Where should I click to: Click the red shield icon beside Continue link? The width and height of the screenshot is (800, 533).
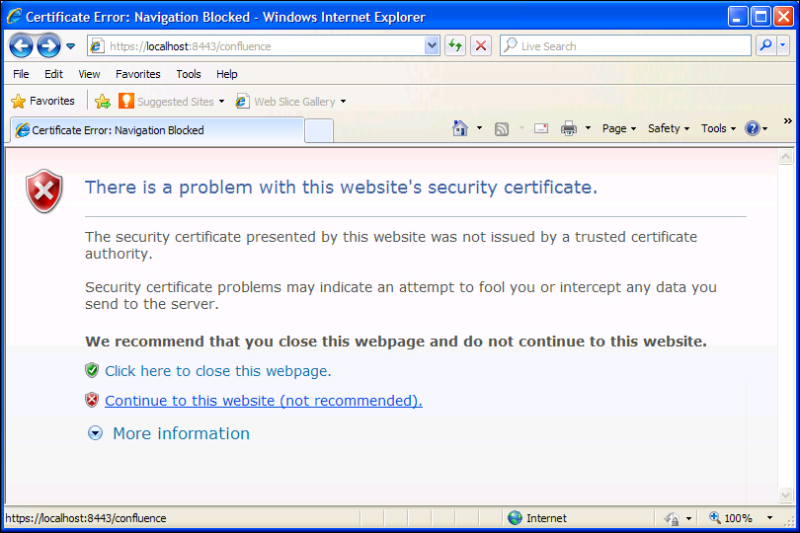pyautogui.click(x=92, y=400)
